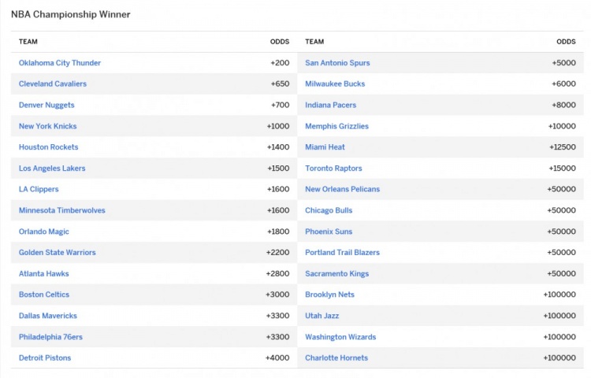
Task: Click the San Antonio Spurs link
Action: pos(337,63)
